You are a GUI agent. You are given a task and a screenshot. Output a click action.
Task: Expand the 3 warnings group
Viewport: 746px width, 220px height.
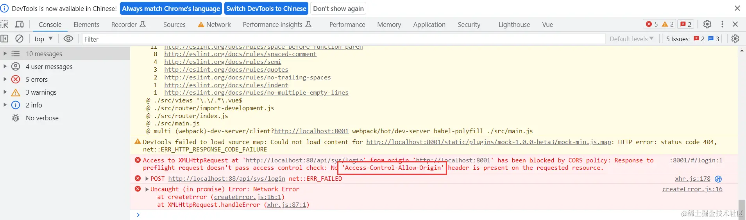tap(5, 92)
